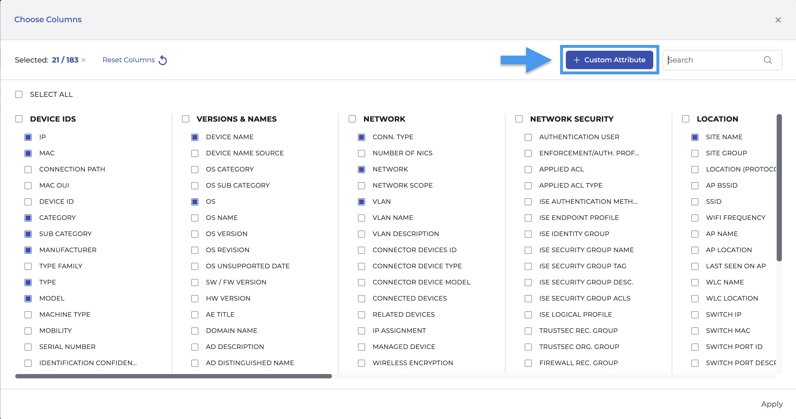Viewport: 796px width, 419px height.
Task: Enable the SELECT ALL checkbox
Action: point(19,94)
